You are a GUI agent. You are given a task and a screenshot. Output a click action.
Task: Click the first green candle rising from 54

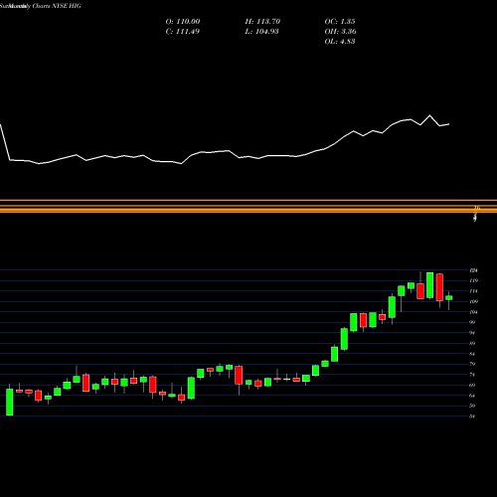(x=10, y=402)
